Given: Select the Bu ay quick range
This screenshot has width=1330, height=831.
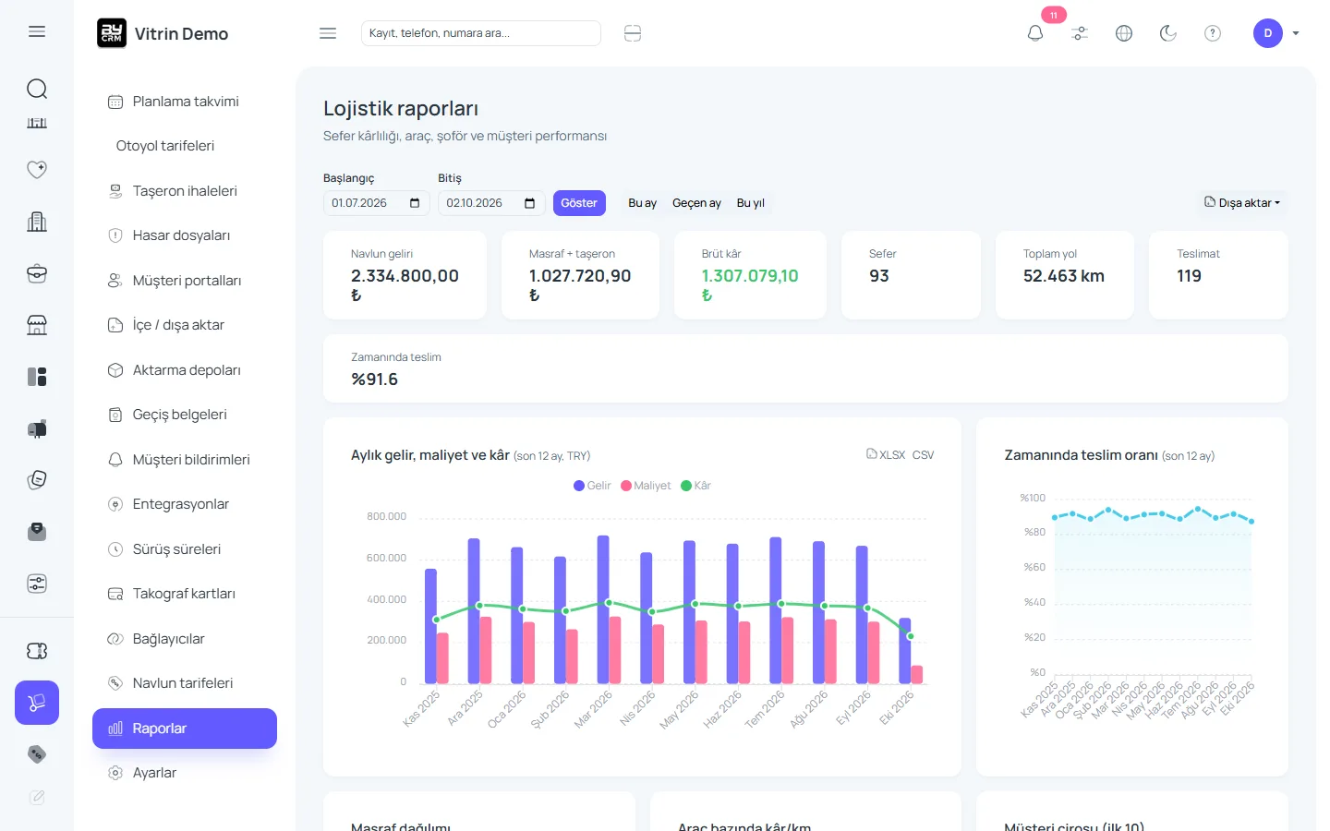Looking at the screenshot, I should pos(642,203).
